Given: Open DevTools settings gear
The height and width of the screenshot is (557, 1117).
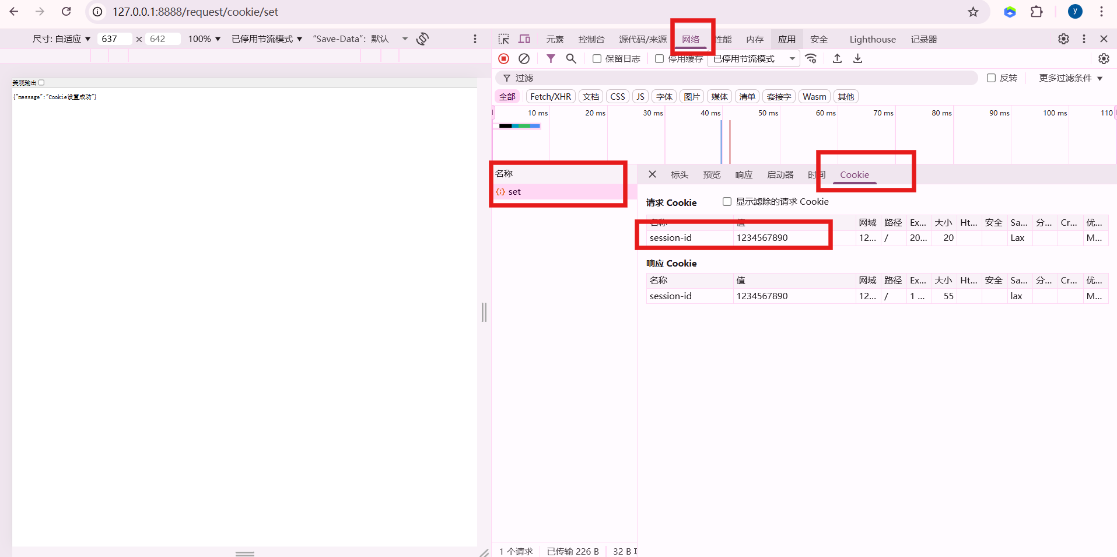Looking at the screenshot, I should pyautogui.click(x=1063, y=39).
